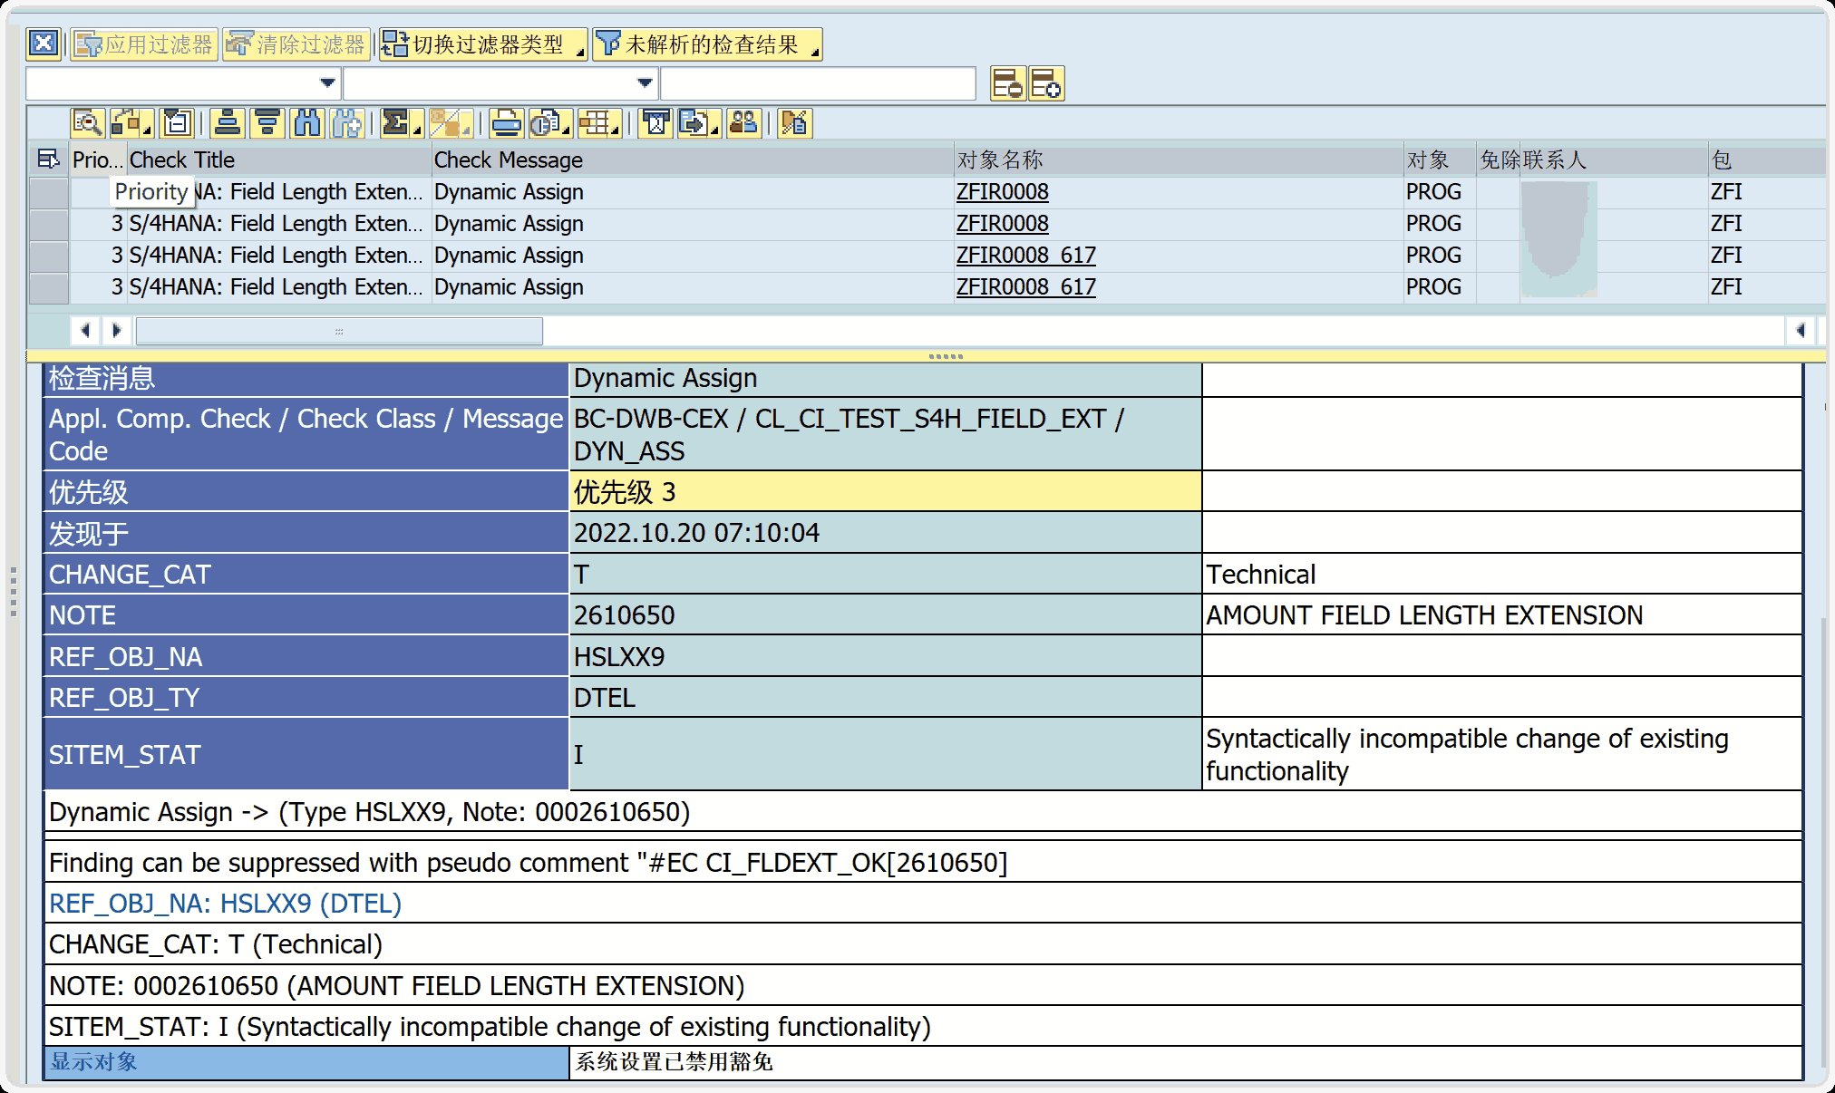The width and height of the screenshot is (1835, 1093).
Task: Open the first filter field dropdown
Action: 327,83
